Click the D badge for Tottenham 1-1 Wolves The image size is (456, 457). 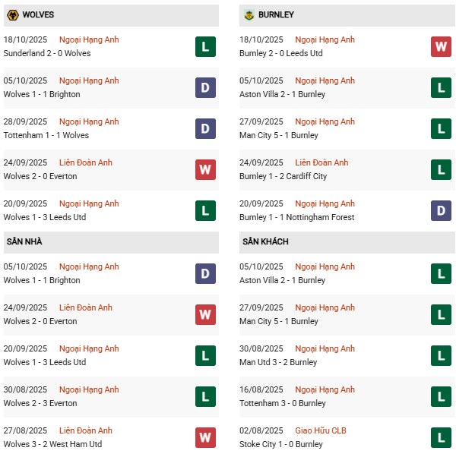pyautogui.click(x=205, y=129)
